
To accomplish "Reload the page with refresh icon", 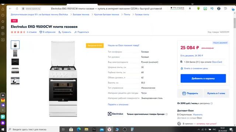I will click(17, 8).
